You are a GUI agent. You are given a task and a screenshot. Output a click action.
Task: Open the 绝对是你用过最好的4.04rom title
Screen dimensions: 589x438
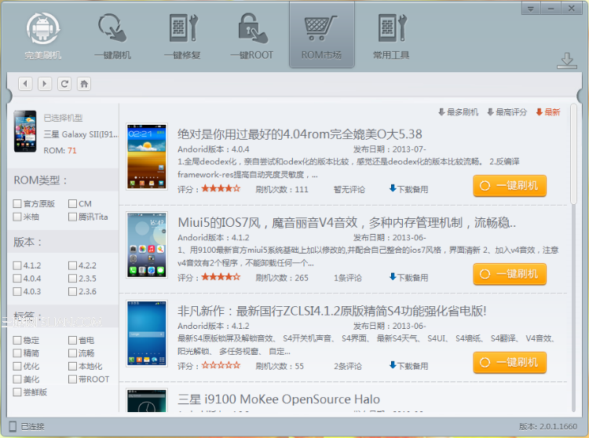click(x=300, y=134)
